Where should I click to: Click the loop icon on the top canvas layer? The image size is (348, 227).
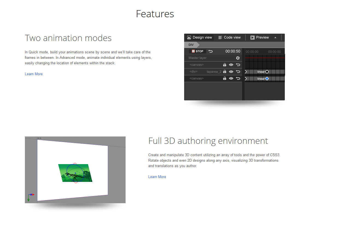pyautogui.click(x=238, y=65)
